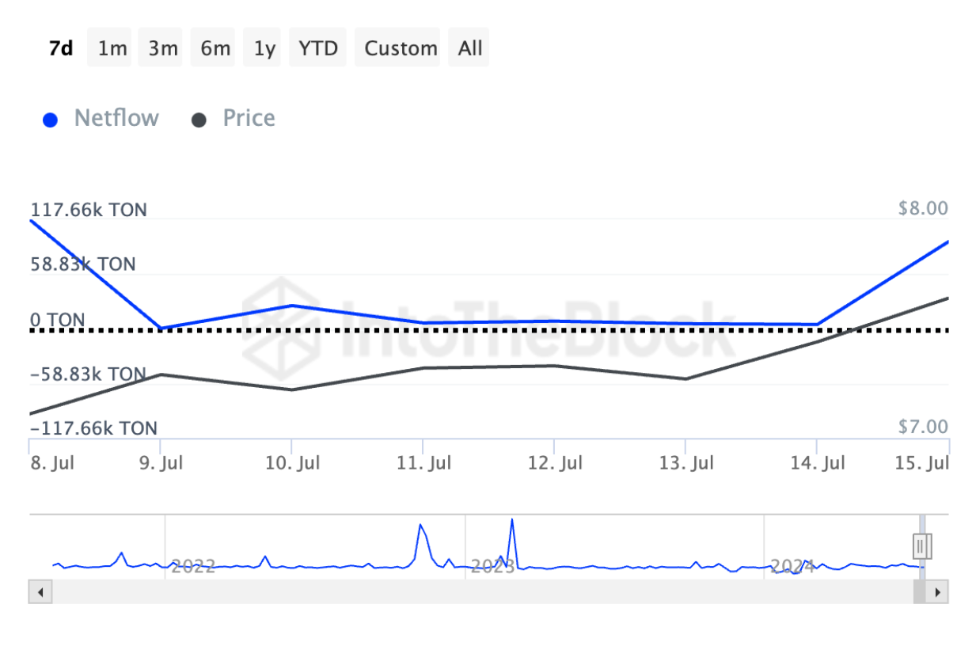Toggle the Netflow series legend

116,119
